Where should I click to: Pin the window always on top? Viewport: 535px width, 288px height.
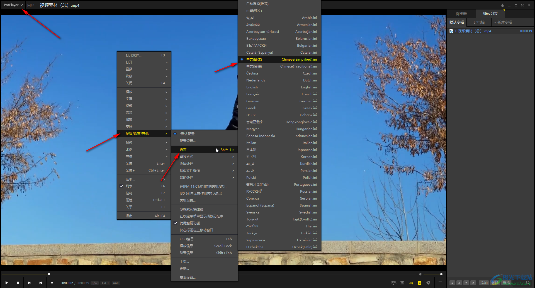[x=502, y=5]
